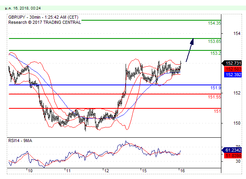The height and width of the screenshot is (179, 246).
Task: Click the 153.65 resistance level label
Action: pyautogui.click(x=214, y=41)
